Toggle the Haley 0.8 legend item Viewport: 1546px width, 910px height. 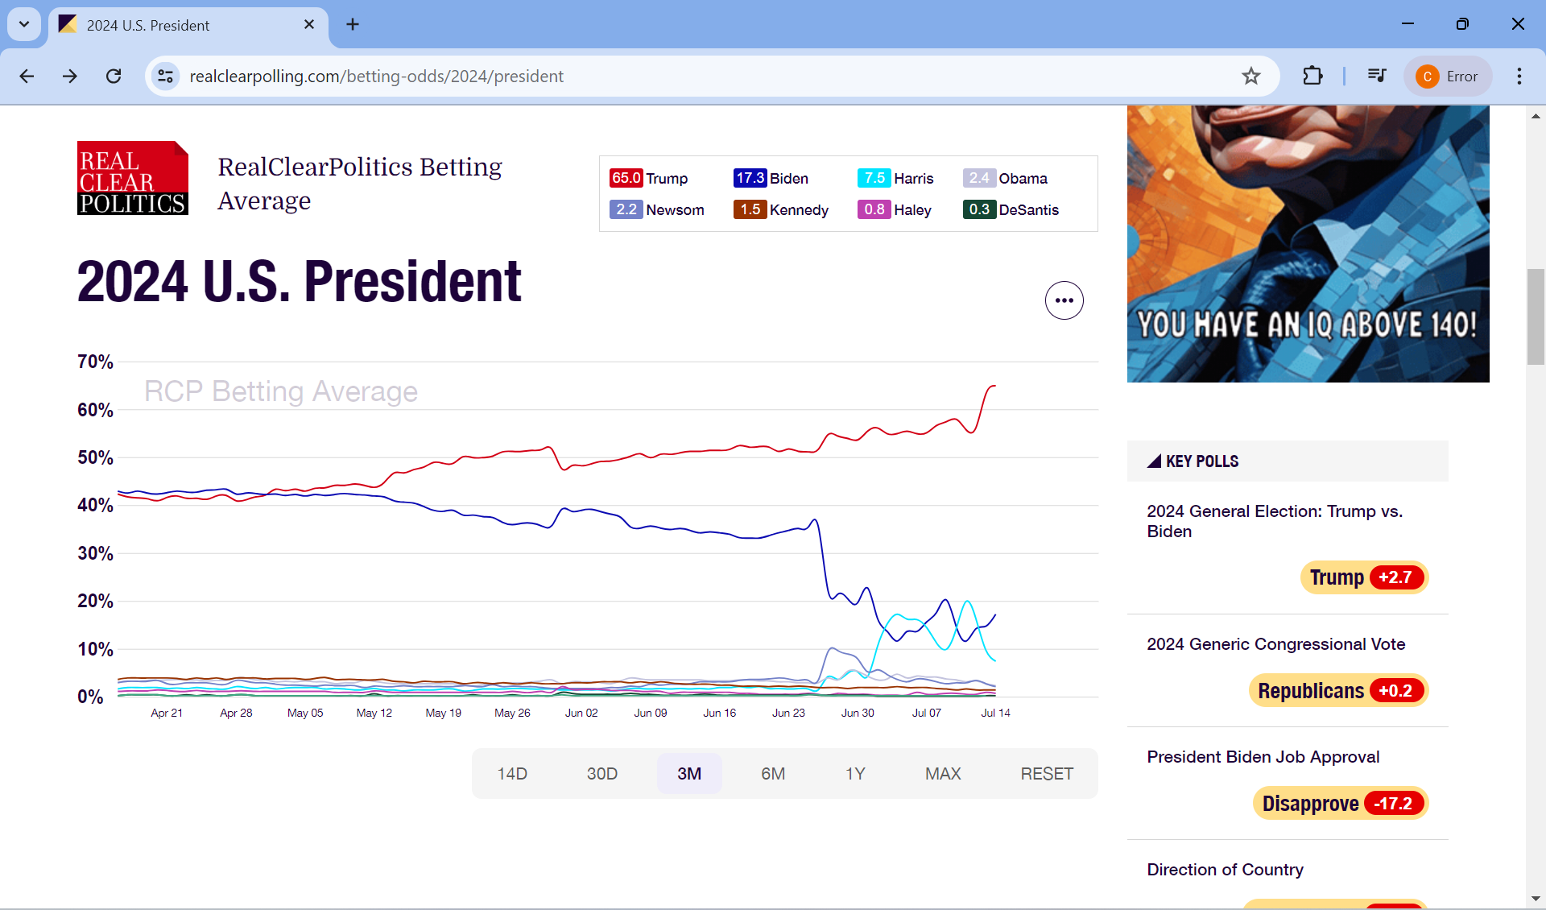pyautogui.click(x=895, y=209)
